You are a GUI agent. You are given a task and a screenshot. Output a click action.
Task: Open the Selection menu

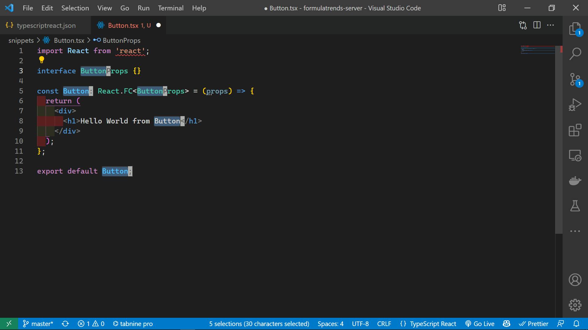click(x=75, y=8)
